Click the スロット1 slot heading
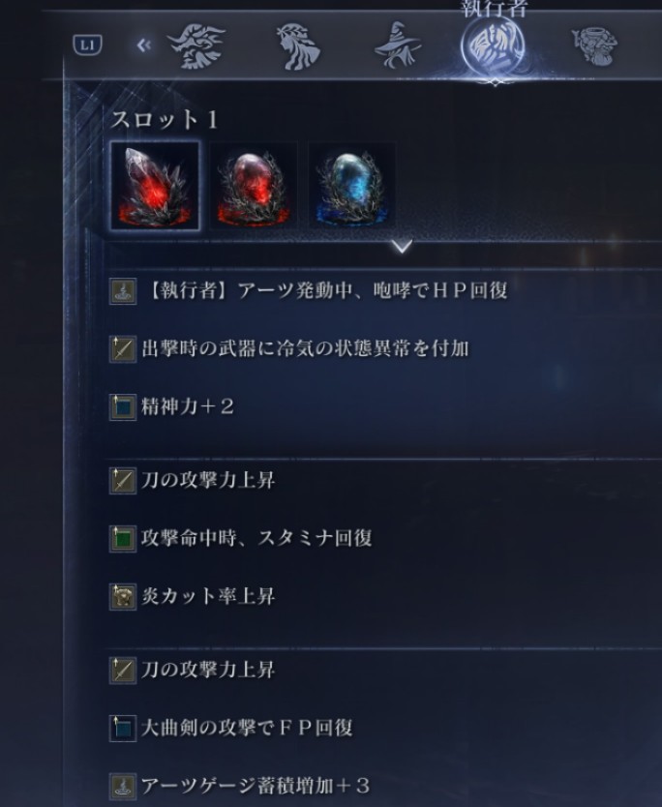Viewport: 662px width, 807px height. (165, 119)
